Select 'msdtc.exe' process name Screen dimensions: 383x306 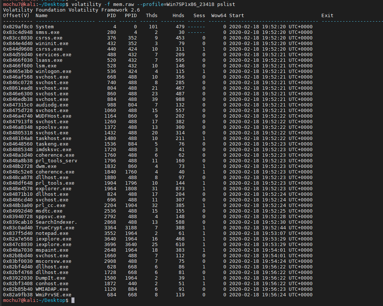[49, 211]
